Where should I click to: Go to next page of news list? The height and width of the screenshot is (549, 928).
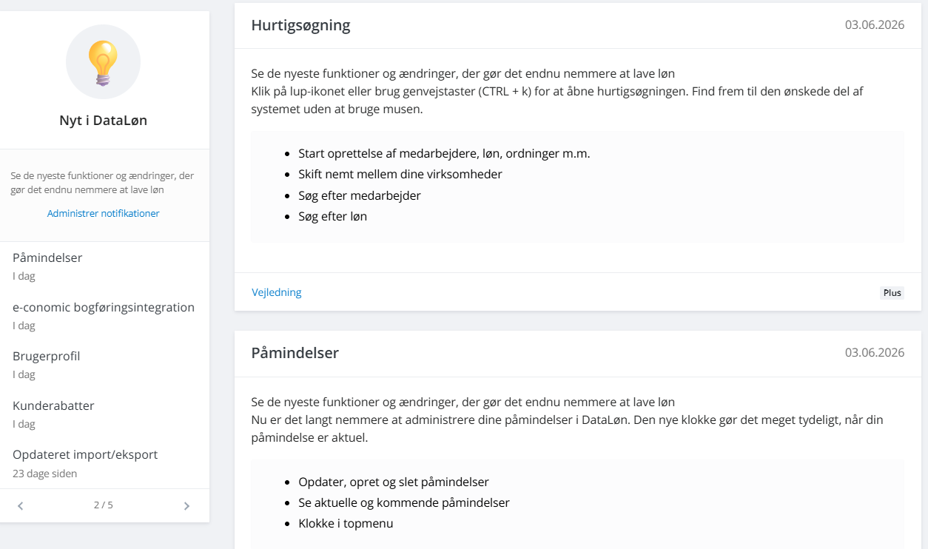[186, 506]
